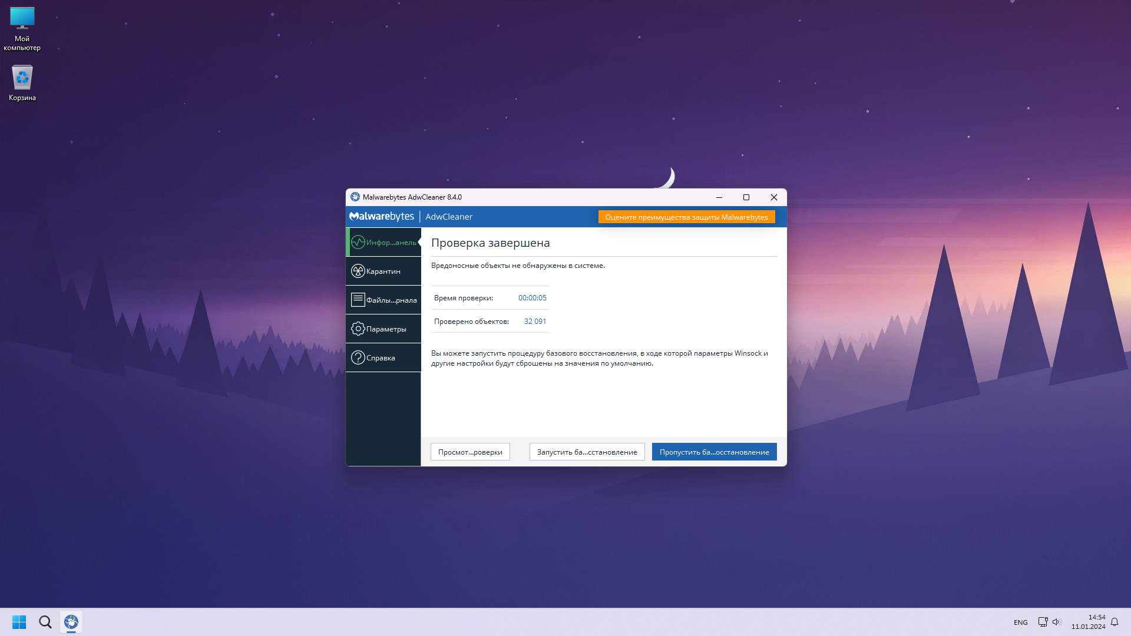Click the log files document icon
Viewport: 1131px width, 636px height.
pyautogui.click(x=358, y=300)
